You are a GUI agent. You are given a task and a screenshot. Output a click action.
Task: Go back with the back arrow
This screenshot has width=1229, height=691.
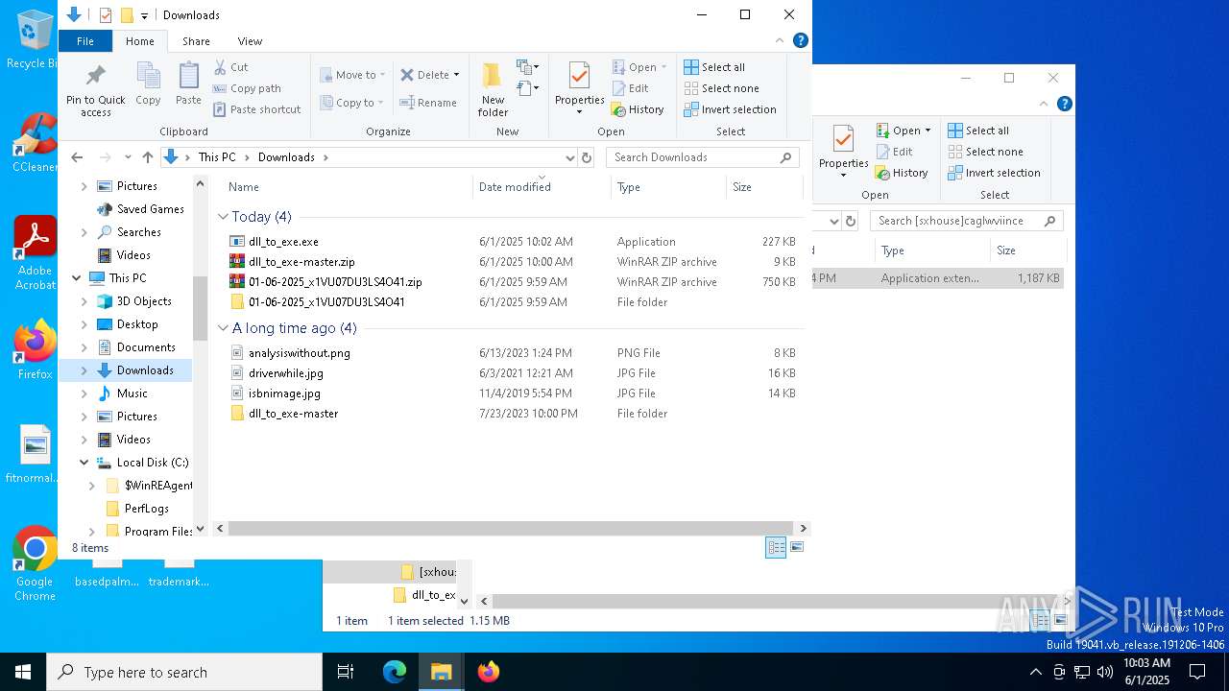[x=77, y=157]
